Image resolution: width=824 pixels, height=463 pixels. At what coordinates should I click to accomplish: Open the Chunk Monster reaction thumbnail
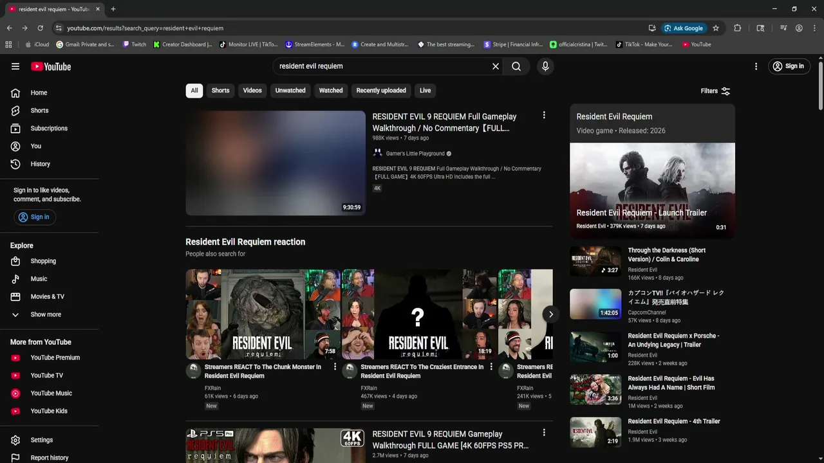point(263,314)
